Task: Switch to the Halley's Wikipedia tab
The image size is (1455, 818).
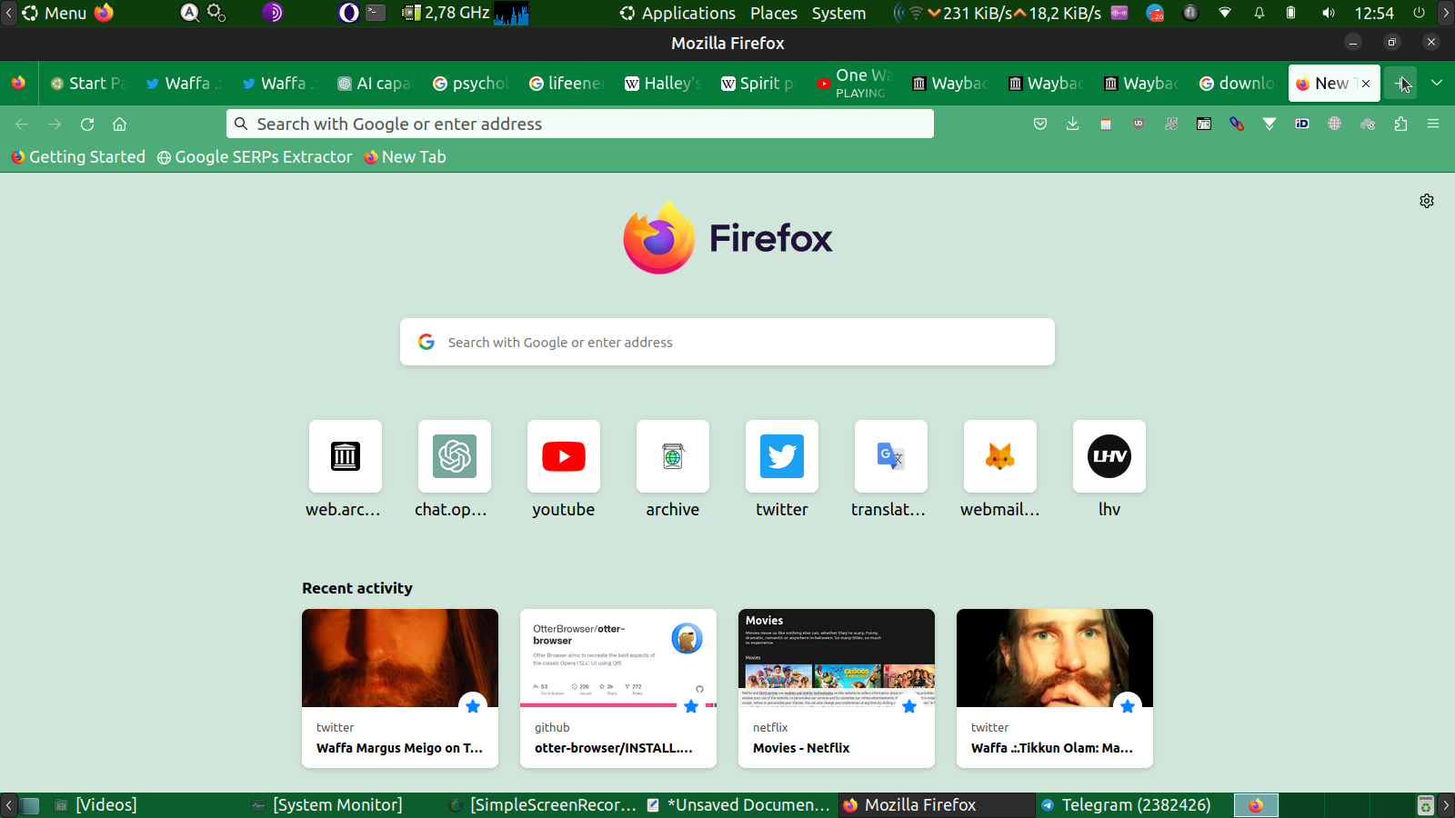Action: coord(662,83)
